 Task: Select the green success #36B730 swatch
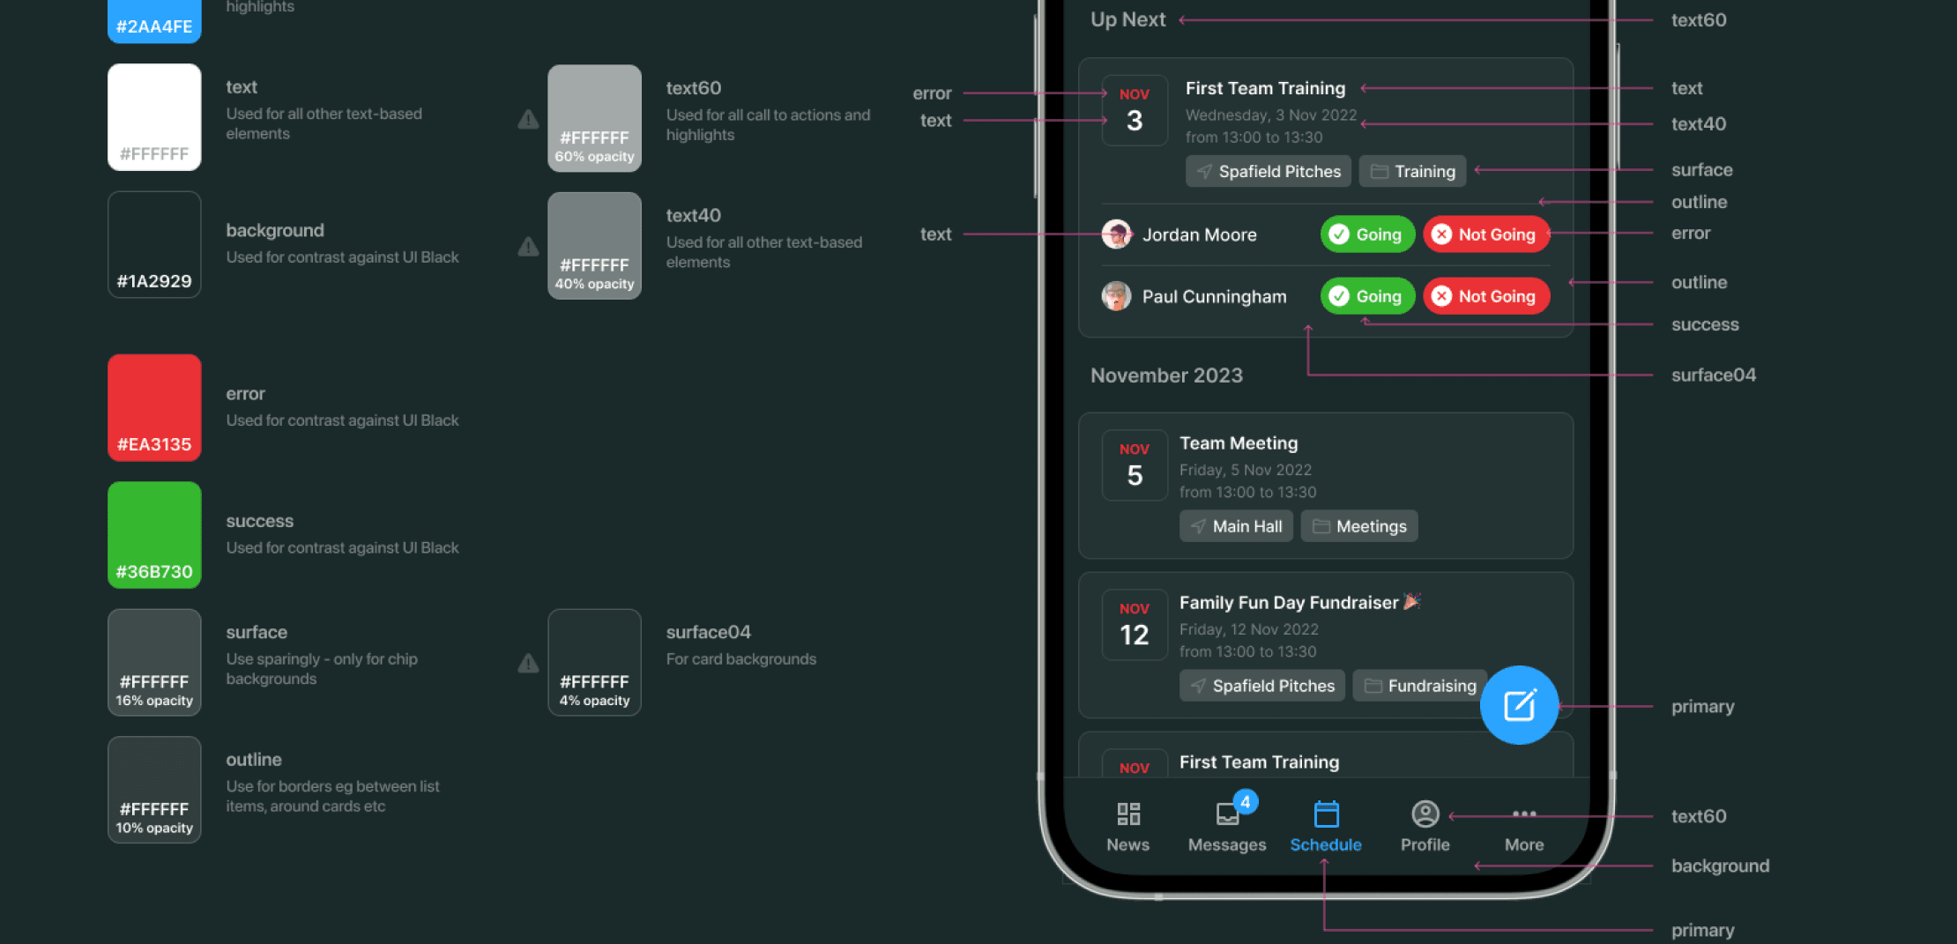pyautogui.click(x=154, y=534)
